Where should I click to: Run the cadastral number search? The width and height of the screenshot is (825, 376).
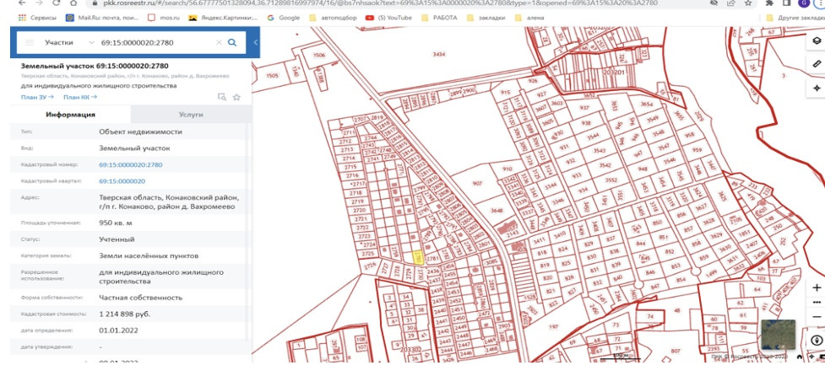231,42
